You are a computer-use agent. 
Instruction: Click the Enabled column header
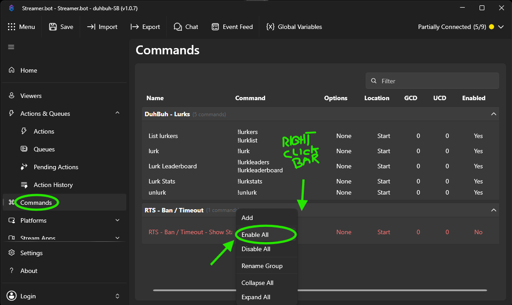tap(473, 98)
